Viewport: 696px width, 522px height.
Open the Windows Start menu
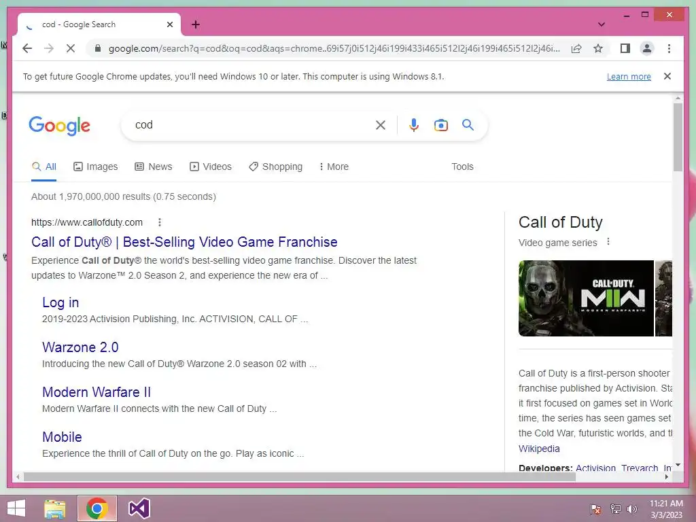(x=16, y=508)
